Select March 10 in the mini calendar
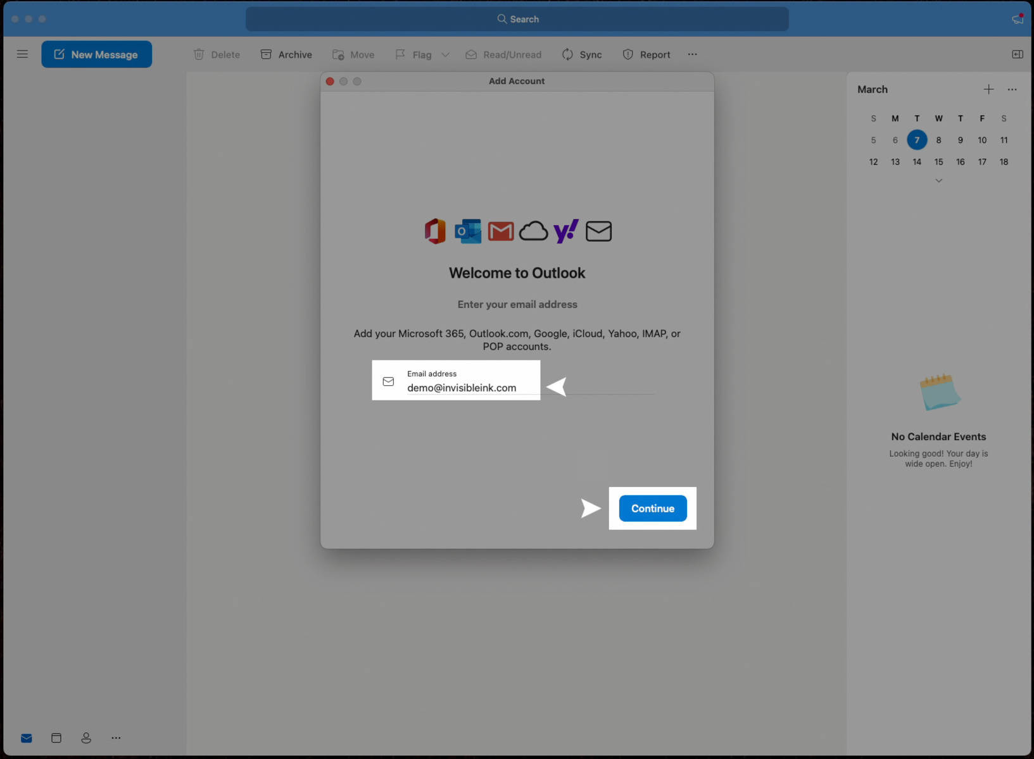 point(982,140)
